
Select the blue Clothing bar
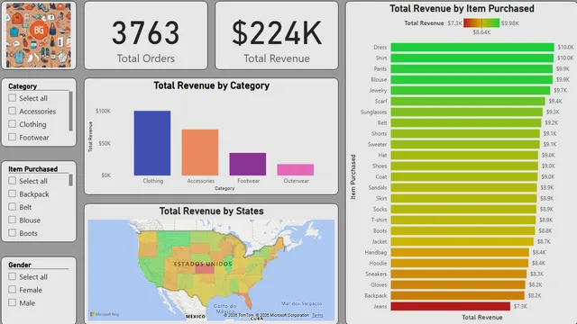[x=152, y=143]
